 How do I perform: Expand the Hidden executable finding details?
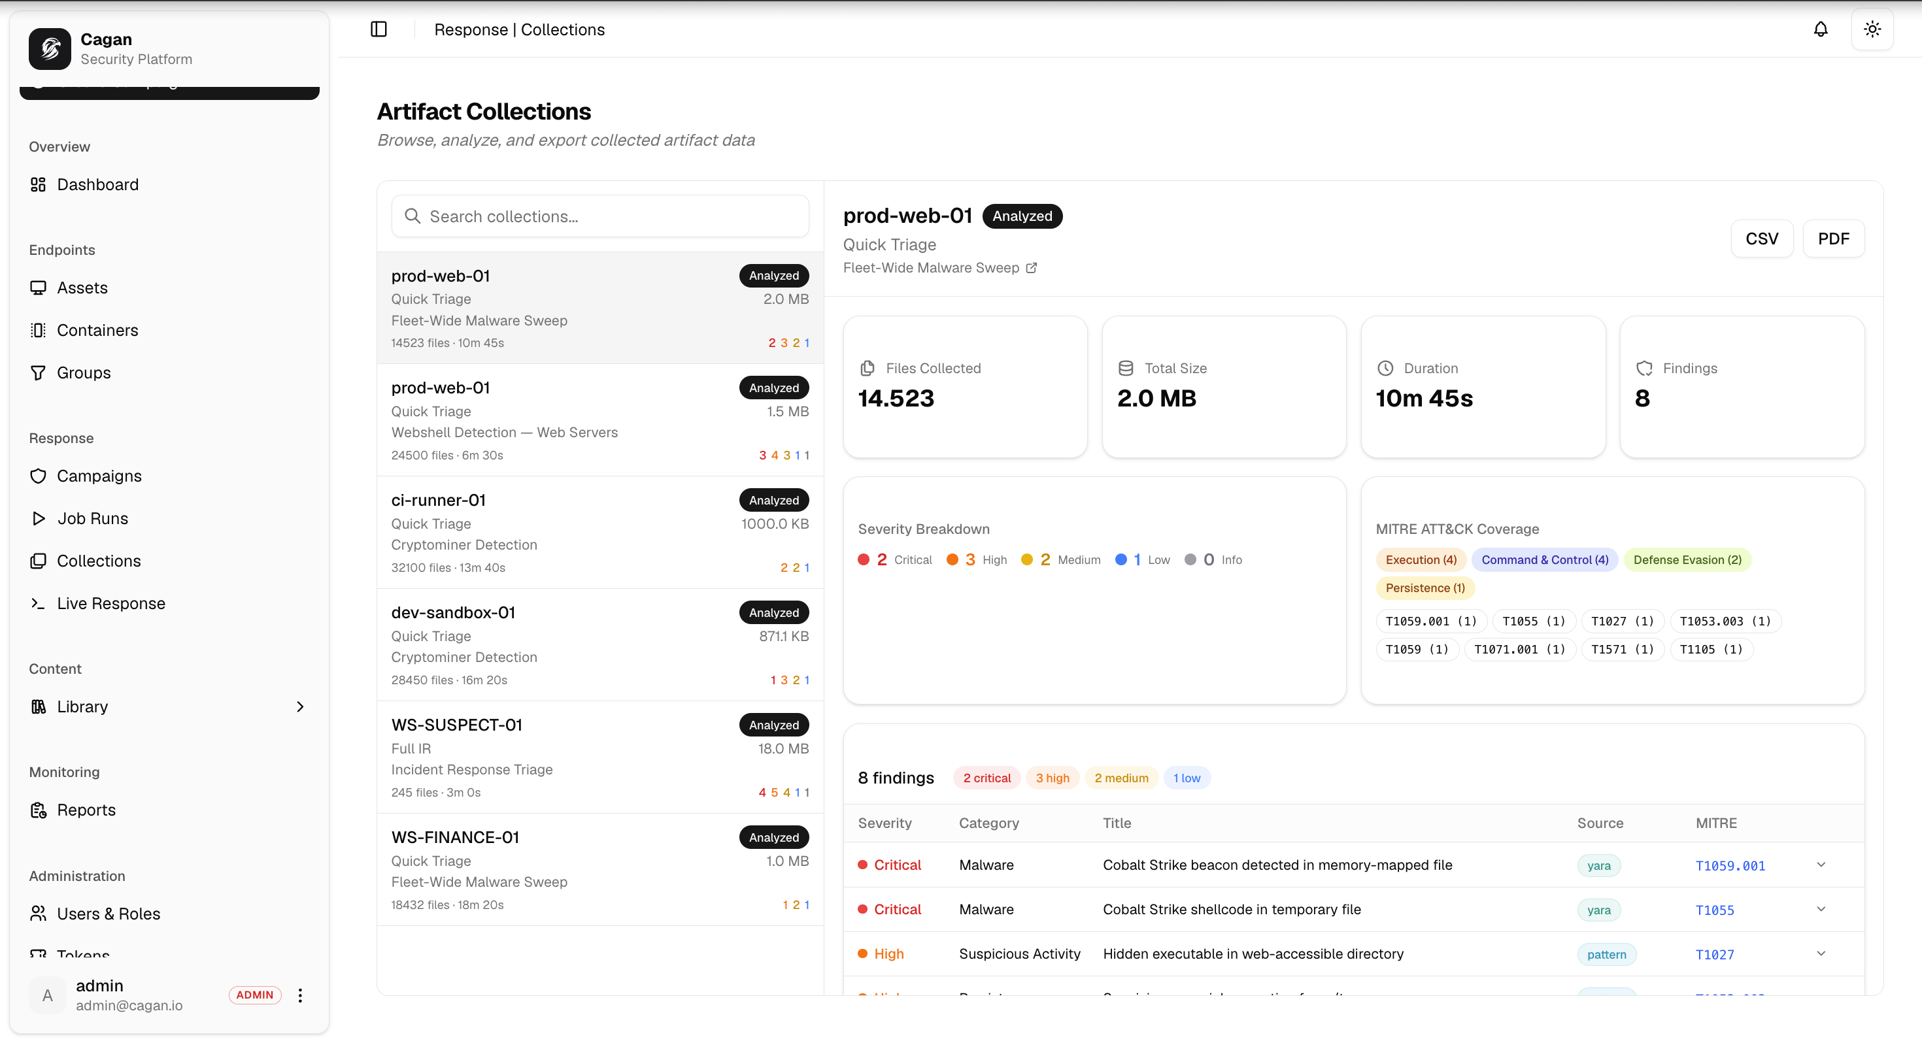(x=1821, y=953)
